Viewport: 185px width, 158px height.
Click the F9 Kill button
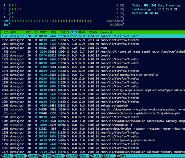pyautogui.click(x=109, y=156)
